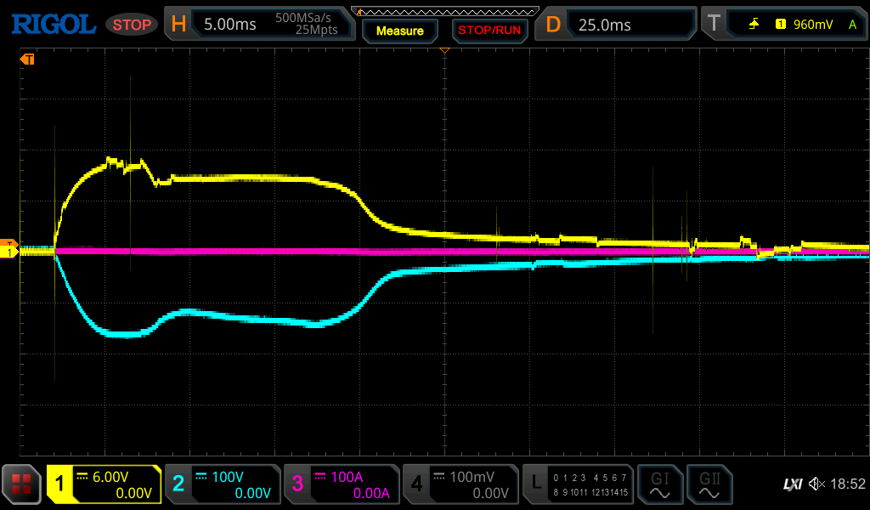This screenshot has height=510, width=870.
Task: Open the GI waveform generator
Action: click(x=659, y=484)
